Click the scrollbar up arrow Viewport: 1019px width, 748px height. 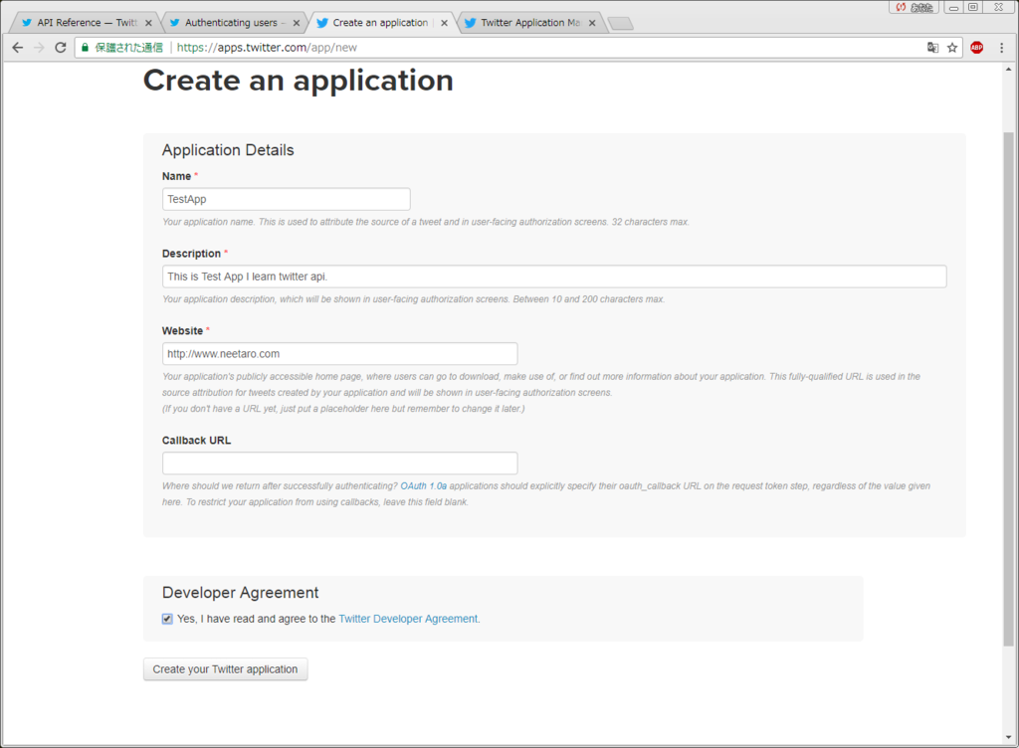click(x=1008, y=69)
